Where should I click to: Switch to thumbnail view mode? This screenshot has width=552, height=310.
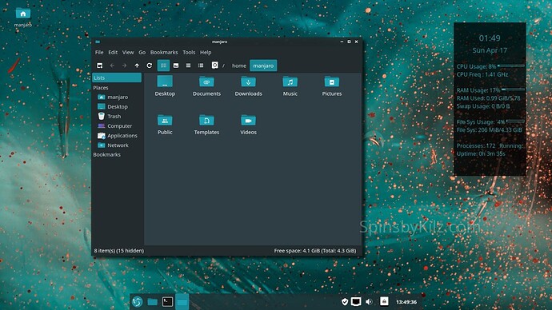pyautogui.click(x=176, y=66)
